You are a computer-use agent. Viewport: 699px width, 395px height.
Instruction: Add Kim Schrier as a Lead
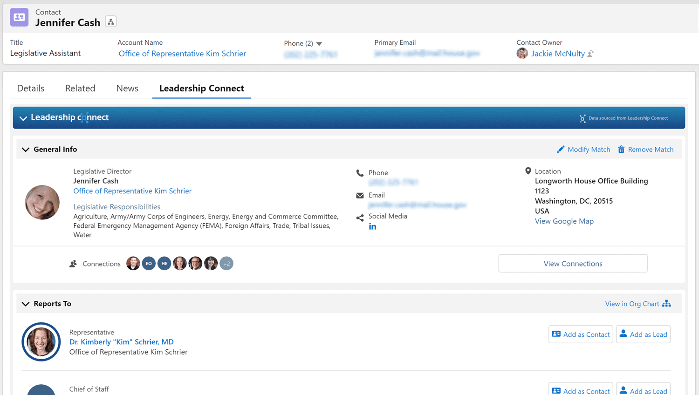point(644,334)
